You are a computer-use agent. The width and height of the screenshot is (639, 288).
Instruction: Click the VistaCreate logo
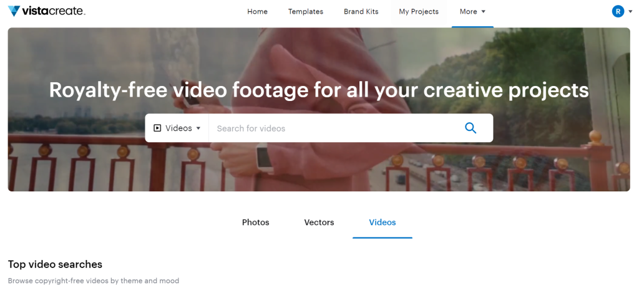click(47, 11)
